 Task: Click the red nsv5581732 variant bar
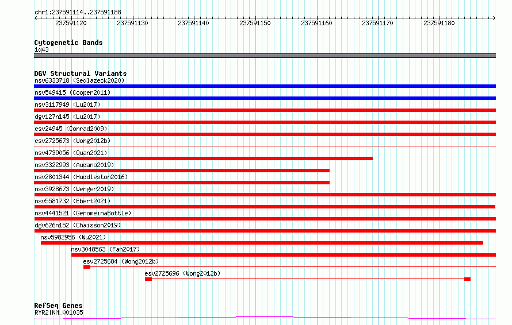tap(265, 207)
